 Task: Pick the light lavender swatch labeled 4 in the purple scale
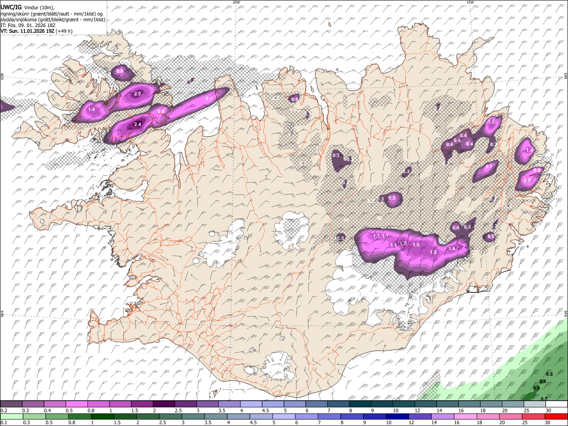point(251,404)
